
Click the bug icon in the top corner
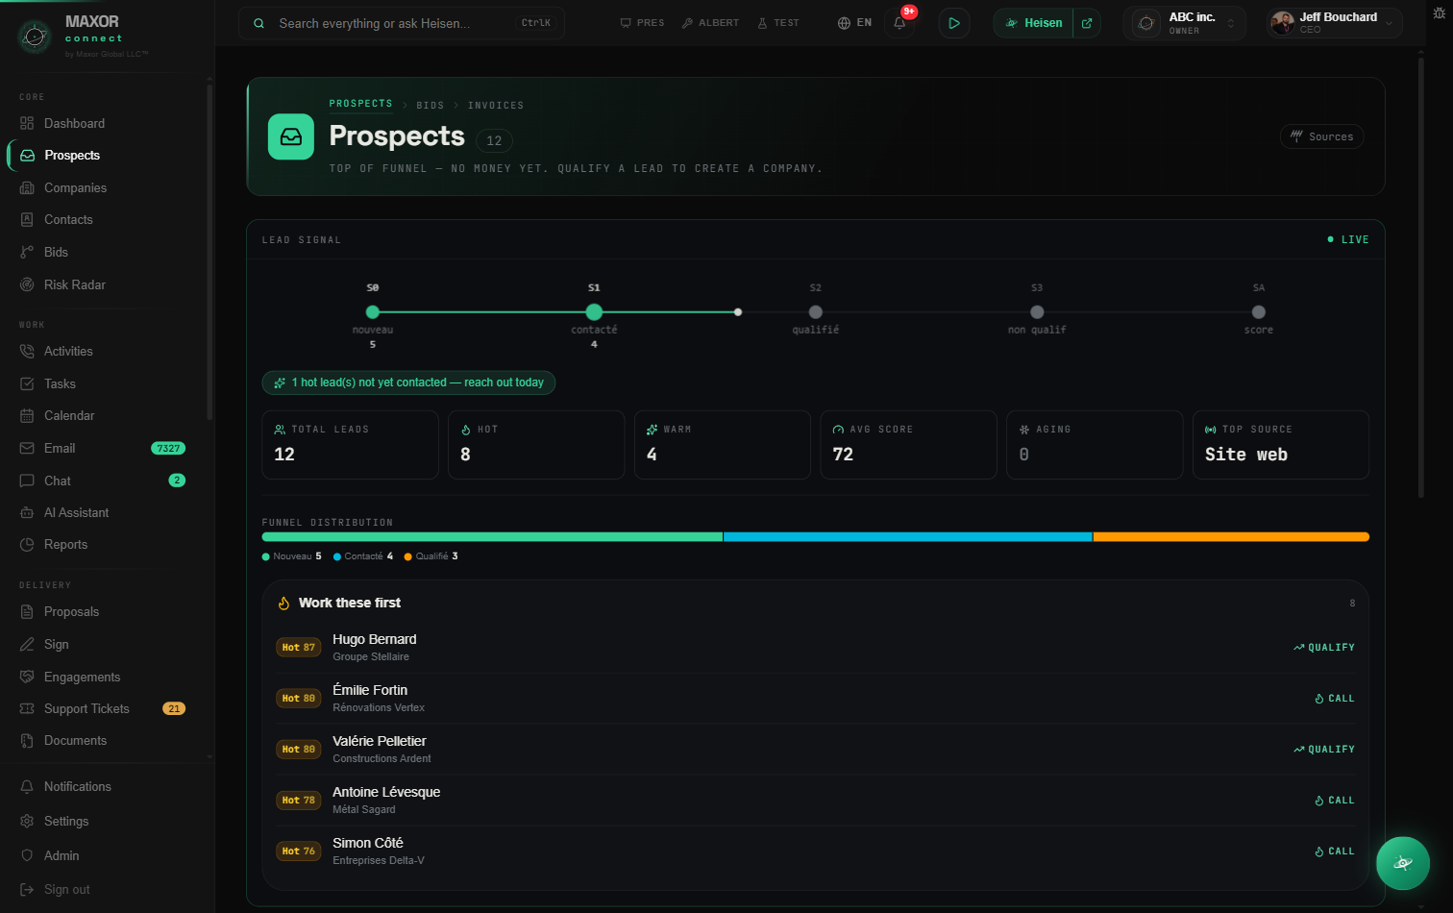click(1439, 13)
